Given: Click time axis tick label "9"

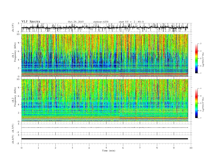Looking at the screenshot, I should (x=174, y=148).
